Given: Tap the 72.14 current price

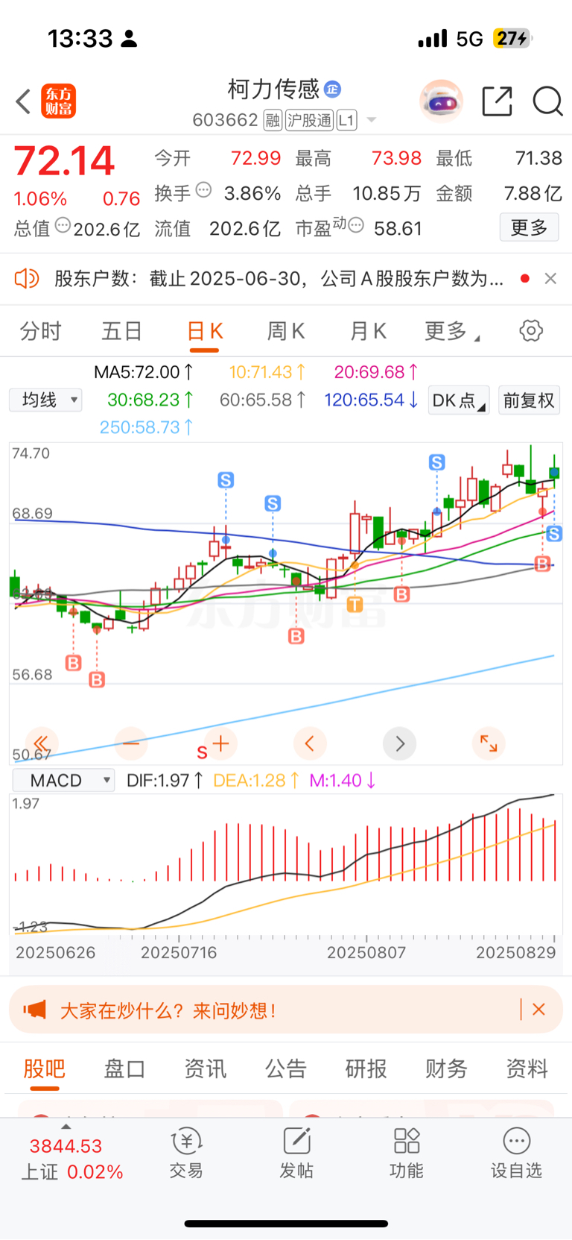Looking at the screenshot, I should (x=64, y=161).
